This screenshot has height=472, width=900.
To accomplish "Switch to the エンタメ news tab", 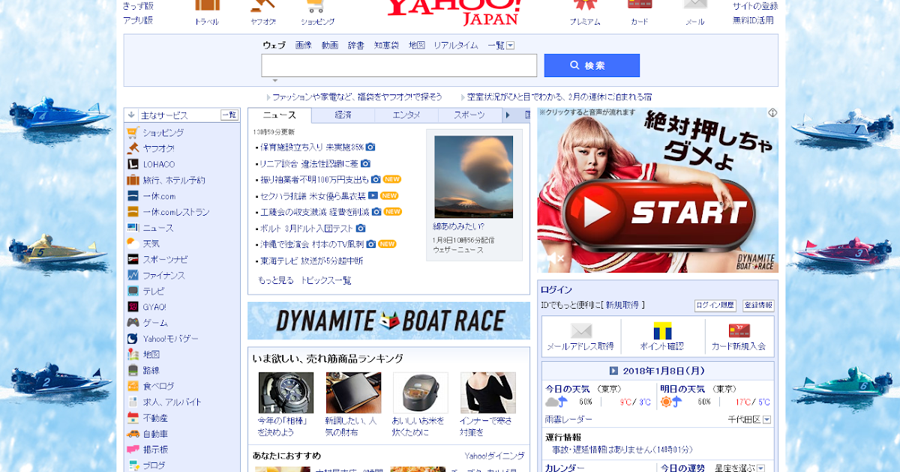I will click(x=407, y=115).
